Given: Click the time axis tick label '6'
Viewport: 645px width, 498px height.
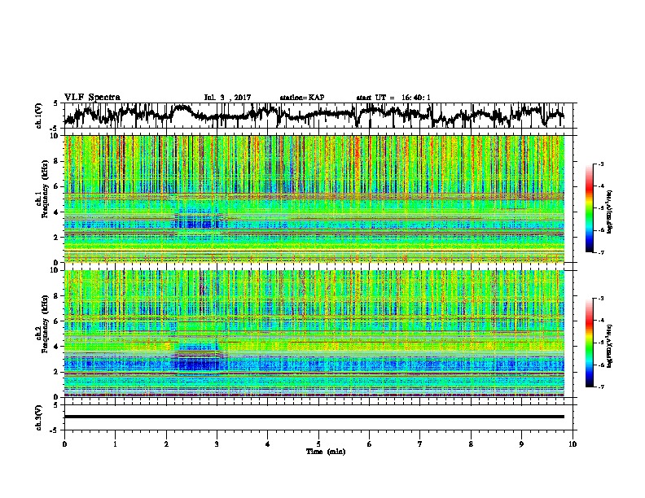Looking at the screenshot, I should (370, 444).
